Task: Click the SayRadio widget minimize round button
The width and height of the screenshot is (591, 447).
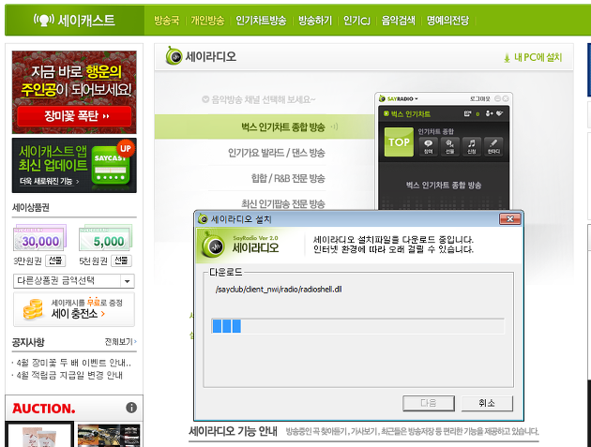Action: (497, 98)
